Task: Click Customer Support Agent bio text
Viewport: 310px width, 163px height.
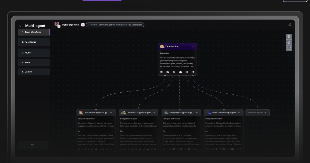Action: [181, 140]
